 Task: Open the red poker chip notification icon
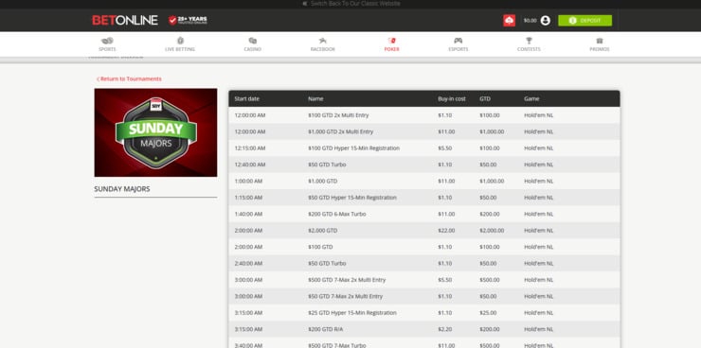click(510, 21)
